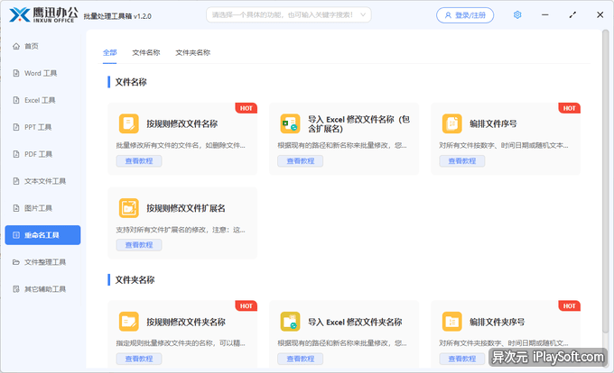
Task: View tutorial for 编排文件序号
Action: pyautogui.click(x=462, y=161)
